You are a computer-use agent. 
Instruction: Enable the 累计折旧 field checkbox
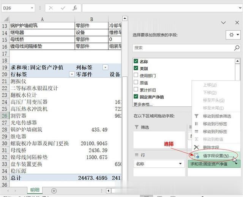tap(136, 89)
